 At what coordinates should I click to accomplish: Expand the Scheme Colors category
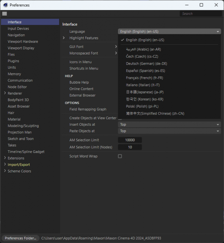point(5,171)
